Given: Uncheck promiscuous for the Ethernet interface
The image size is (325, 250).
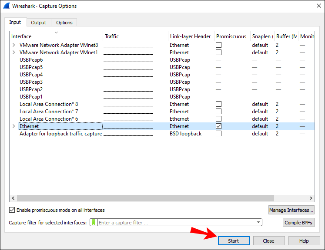Looking at the screenshot, I should point(218,126).
